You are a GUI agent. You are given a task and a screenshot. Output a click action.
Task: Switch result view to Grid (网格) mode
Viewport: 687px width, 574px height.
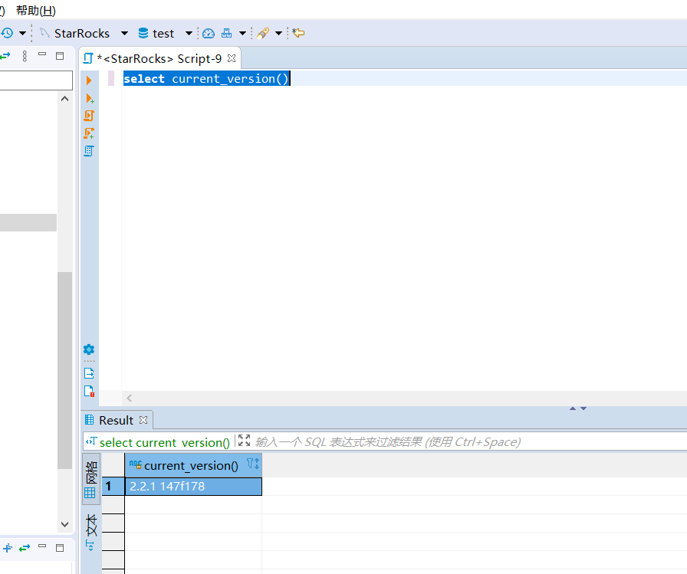coord(90,478)
